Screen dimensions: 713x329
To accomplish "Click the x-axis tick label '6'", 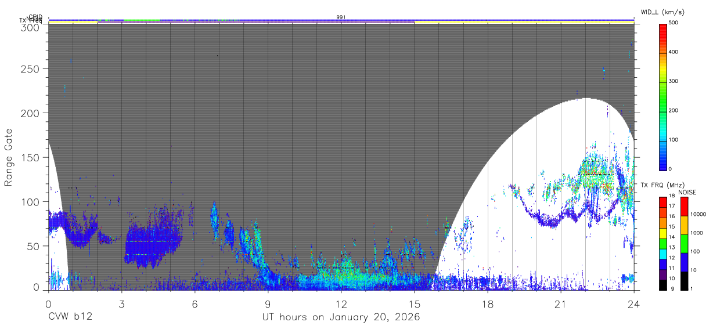I will click(195, 304).
